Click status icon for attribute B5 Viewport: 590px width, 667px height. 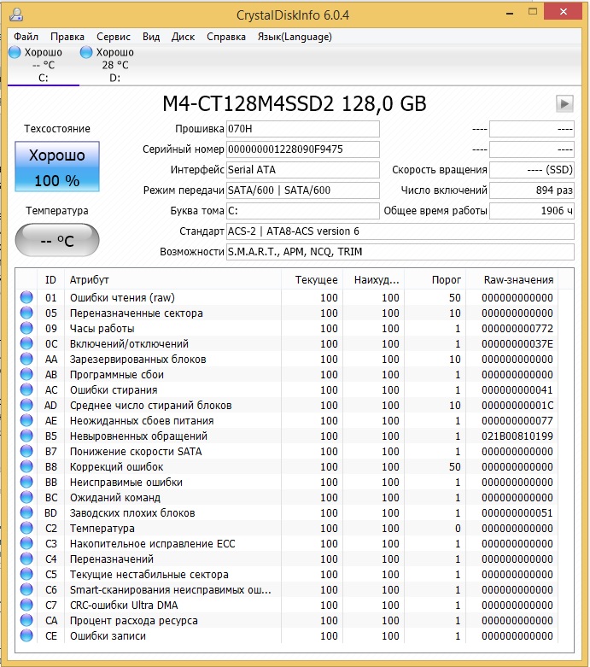(26, 436)
